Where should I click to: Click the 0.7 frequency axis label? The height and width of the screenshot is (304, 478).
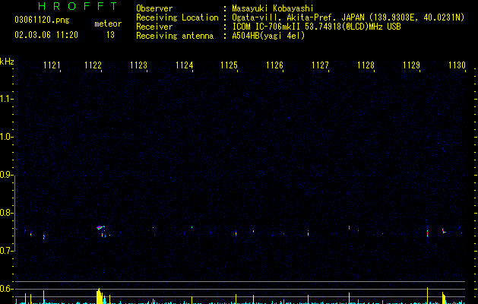[x=6, y=251]
